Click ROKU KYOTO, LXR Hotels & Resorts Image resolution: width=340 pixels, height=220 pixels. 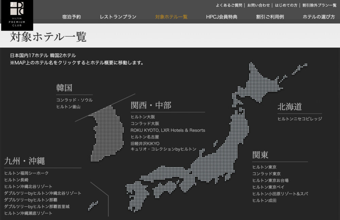pyautogui.click(x=168, y=130)
